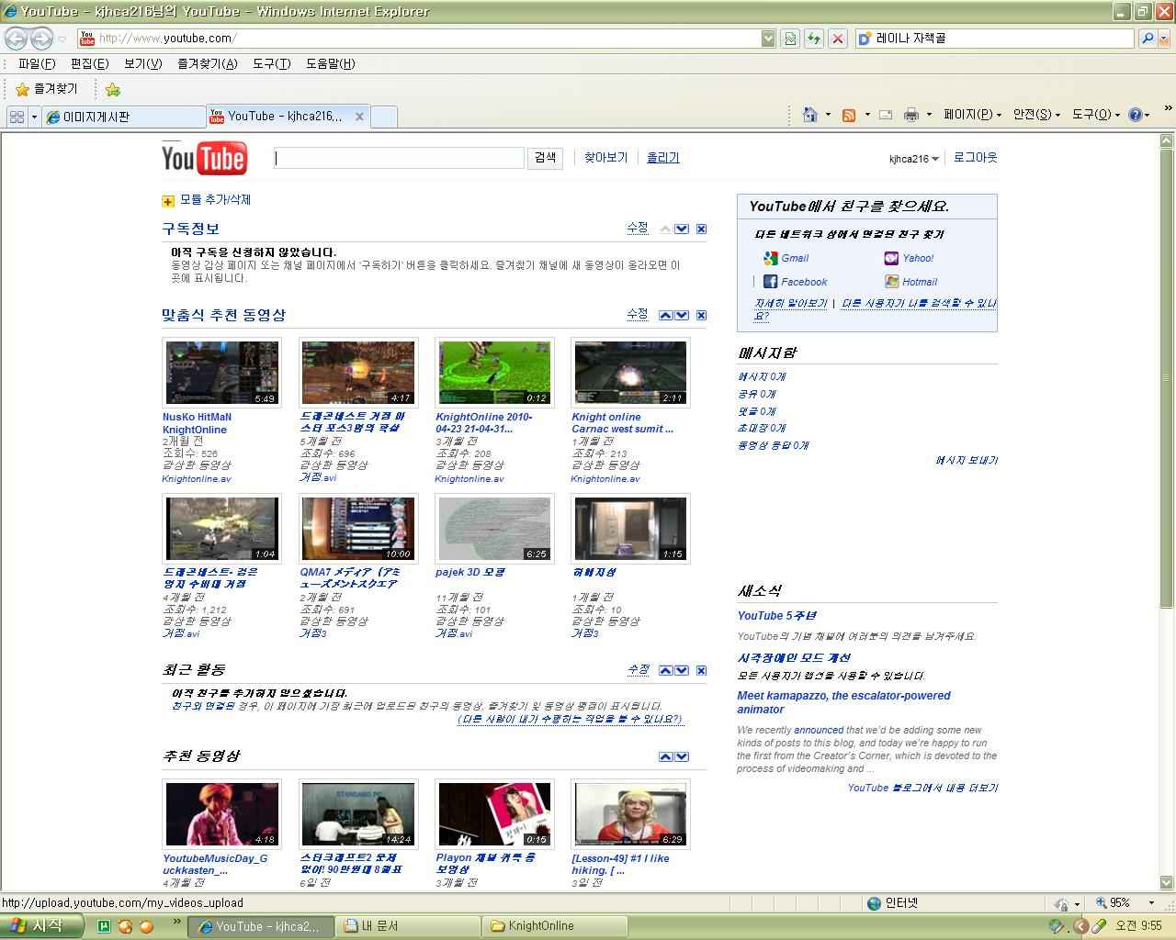Click the search magnifier icon in IE
The width and height of the screenshot is (1176, 940).
click(1147, 38)
